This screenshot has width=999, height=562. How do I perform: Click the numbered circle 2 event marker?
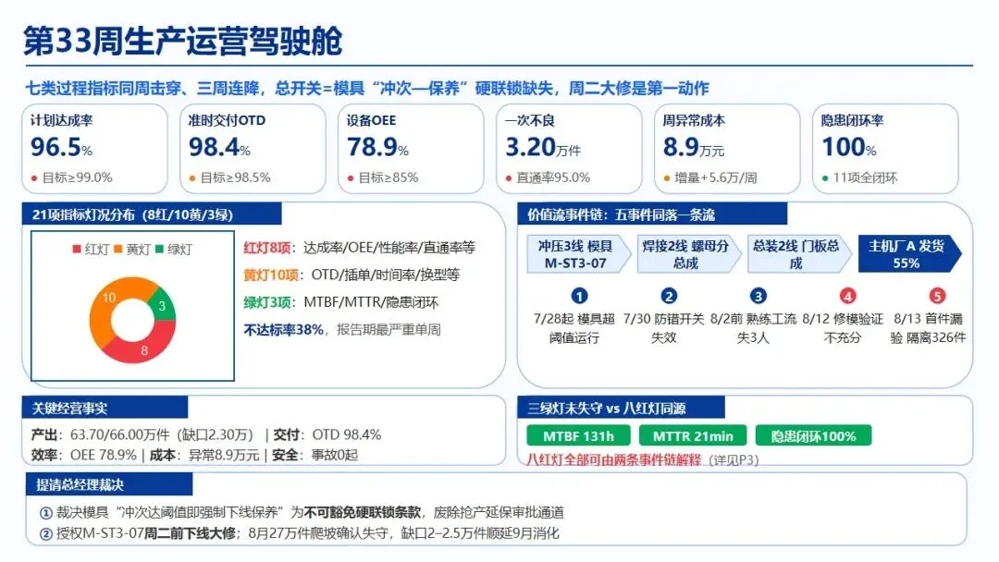pos(669,296)
